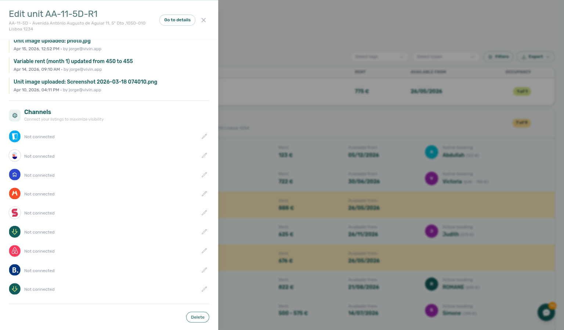Click the 123 € rent value
The height and width of the screenshot is (330, 564).
click(x=286, y=155)
